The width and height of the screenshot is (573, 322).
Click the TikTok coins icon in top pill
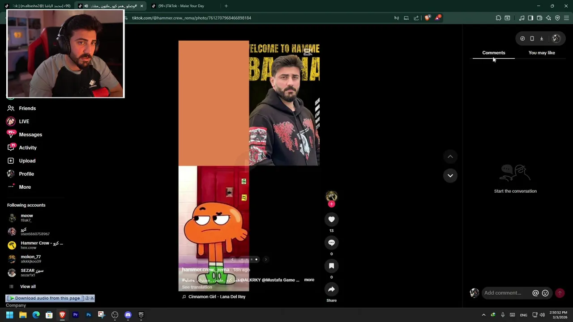coord(522,38)
